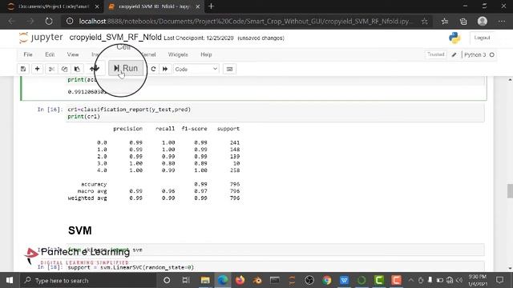513x288 pixels.
Task: Open Firefox from the taskbar
Action: (240, 280)
